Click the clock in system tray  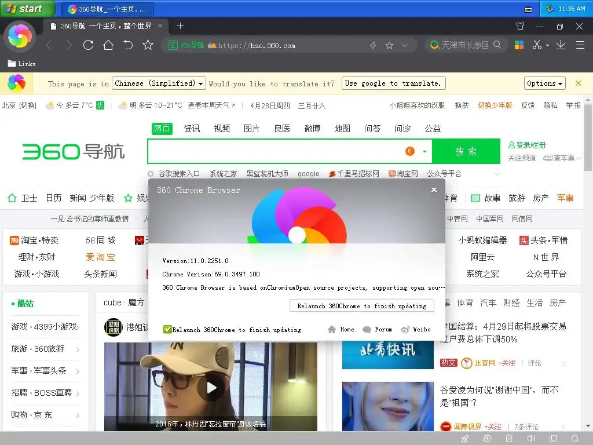pyautogui.click(x=571, y=9)
